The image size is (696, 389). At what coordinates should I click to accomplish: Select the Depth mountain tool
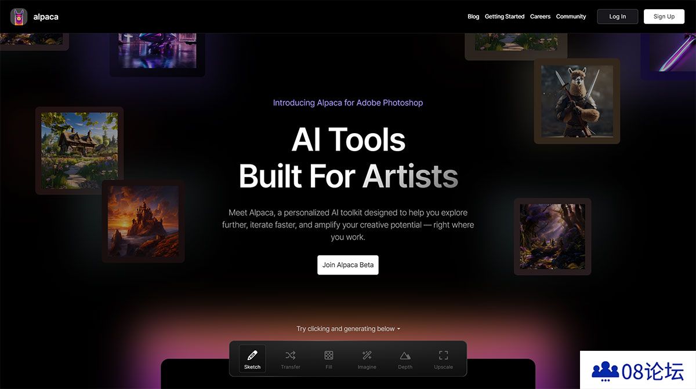coord(405,358)
